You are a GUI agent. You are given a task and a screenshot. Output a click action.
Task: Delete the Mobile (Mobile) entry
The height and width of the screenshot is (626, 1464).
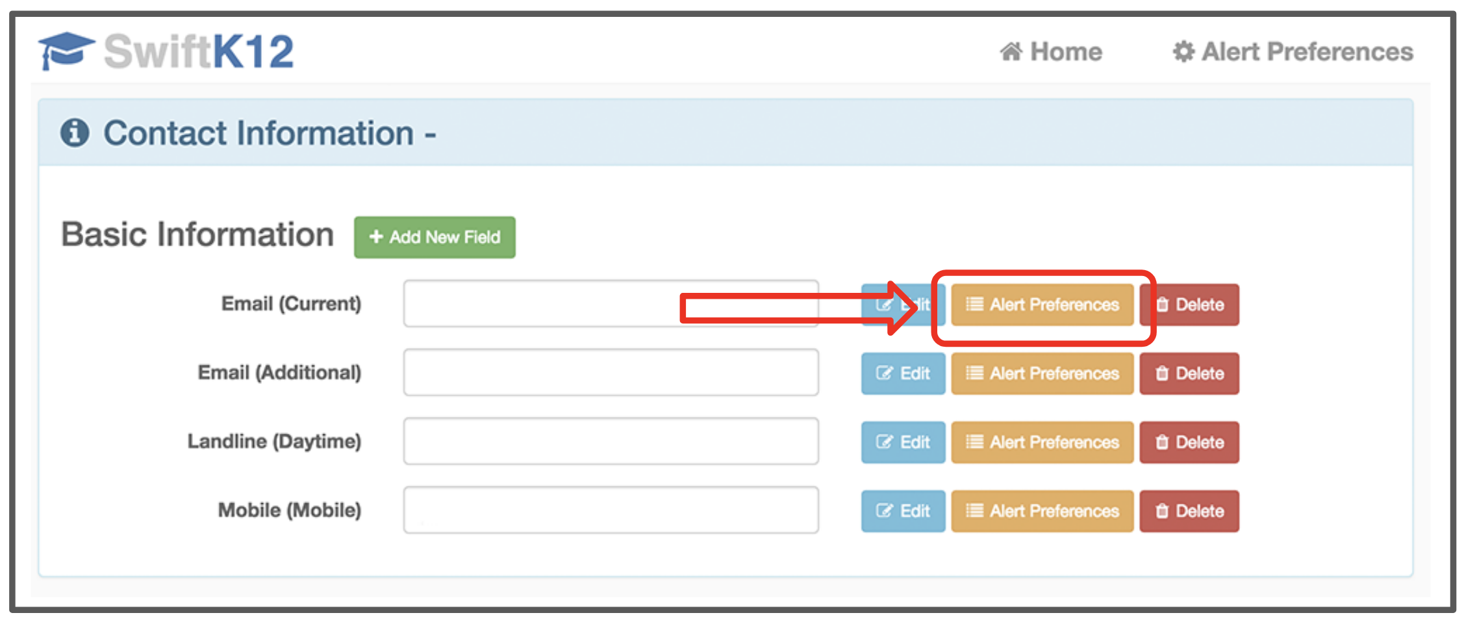point(1189,511)
